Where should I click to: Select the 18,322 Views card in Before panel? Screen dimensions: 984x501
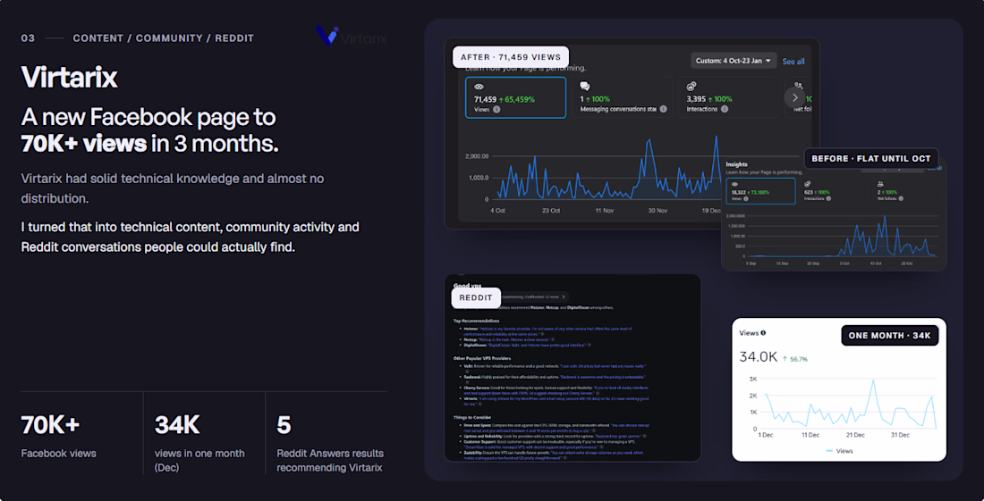point(760,191)
